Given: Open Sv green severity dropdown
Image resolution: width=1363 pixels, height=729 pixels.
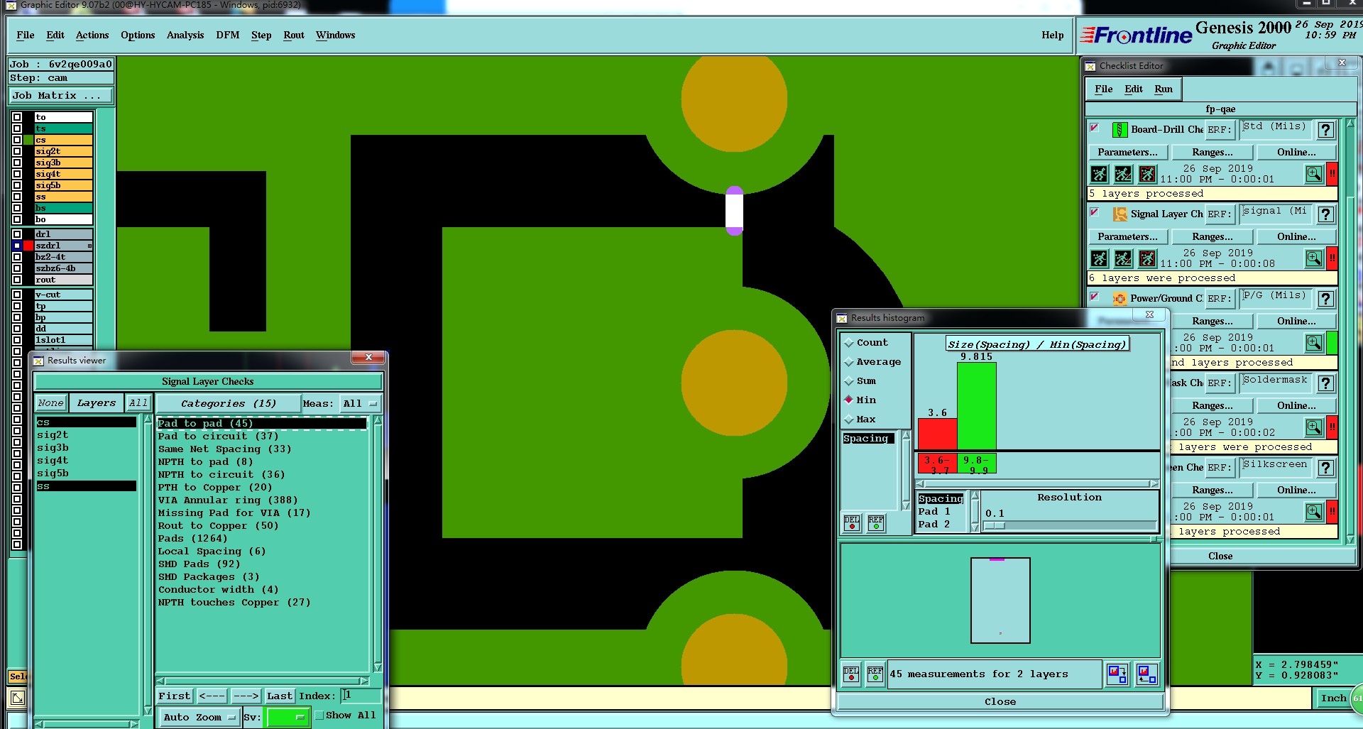Looking at the screenshot, I should pos(287,717).
